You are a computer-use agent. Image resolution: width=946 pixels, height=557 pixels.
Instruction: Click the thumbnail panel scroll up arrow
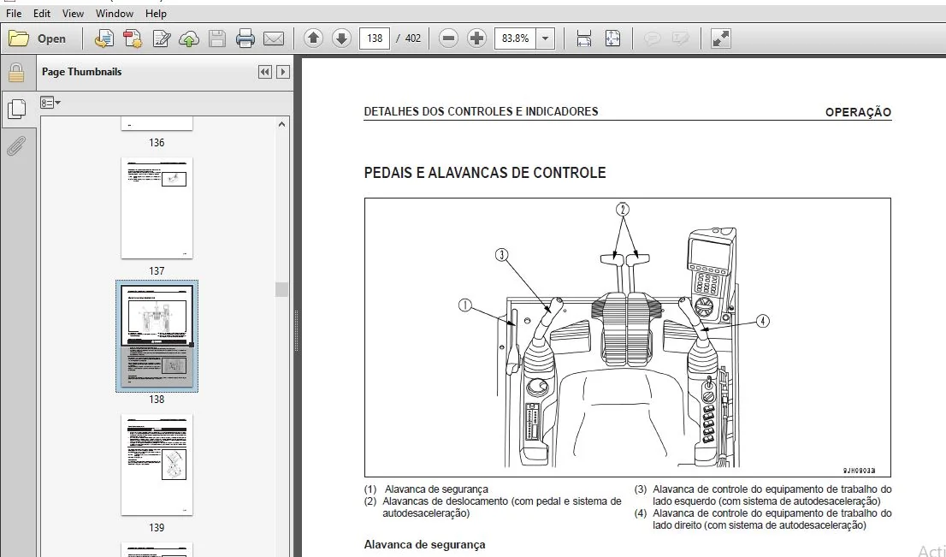click(281, 124)
